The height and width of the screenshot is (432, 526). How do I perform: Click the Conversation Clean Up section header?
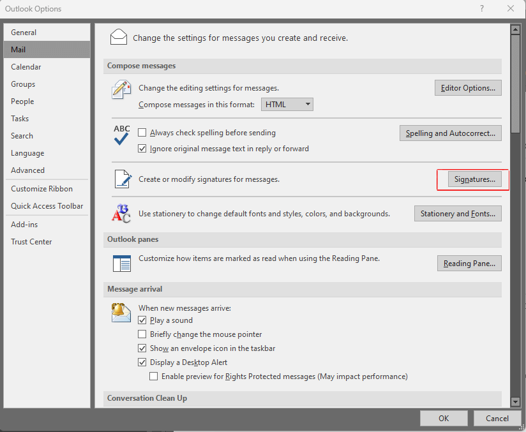click(303, 398)
